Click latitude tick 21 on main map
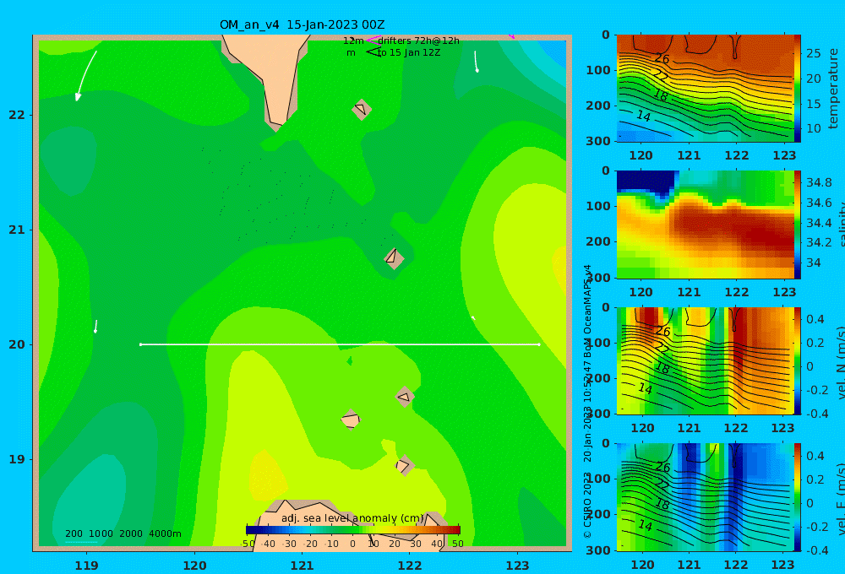 tap(17, 230)
